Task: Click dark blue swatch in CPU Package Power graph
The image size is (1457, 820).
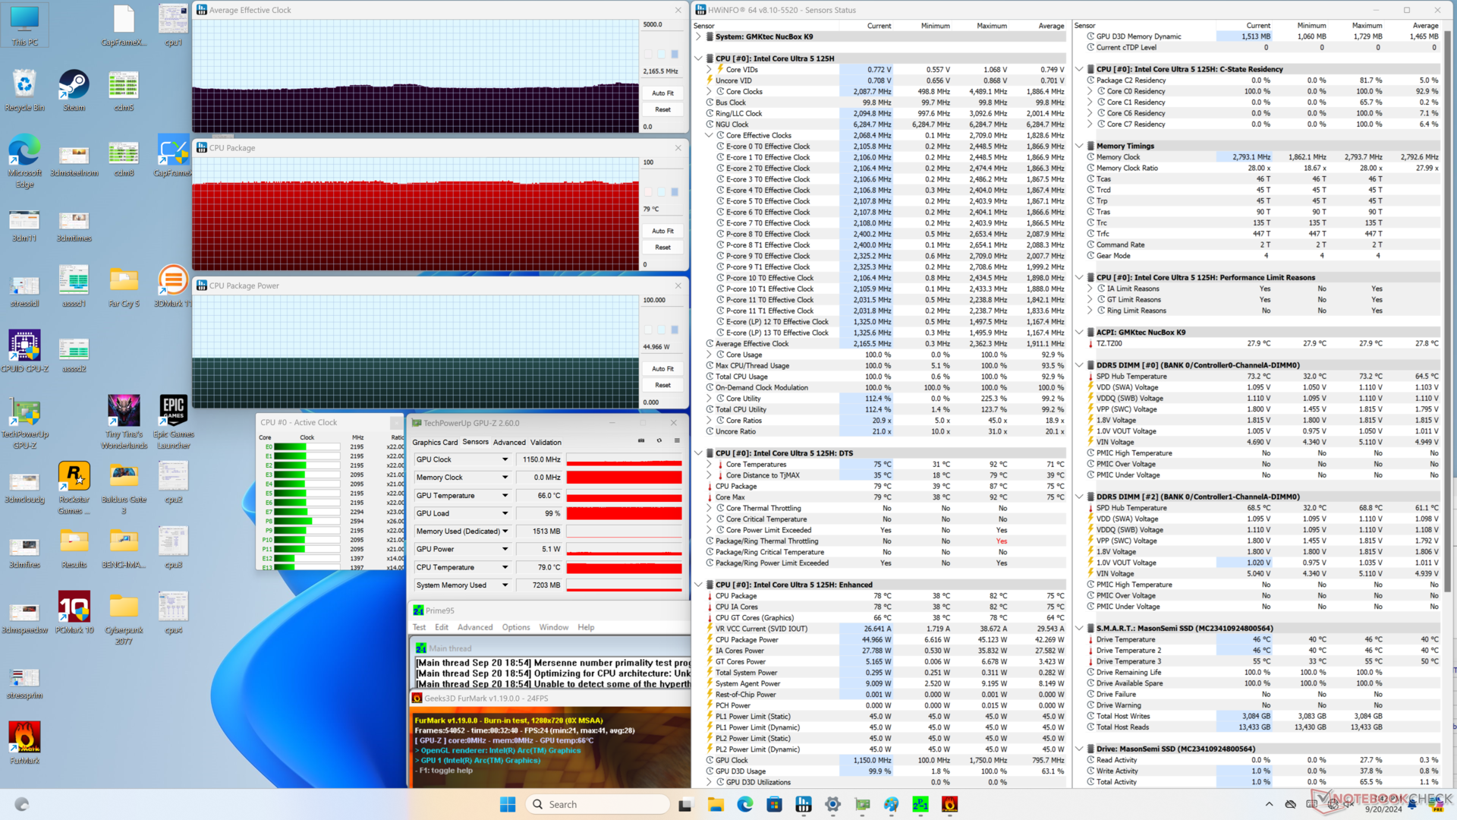Action: click(x=675, y=330)
